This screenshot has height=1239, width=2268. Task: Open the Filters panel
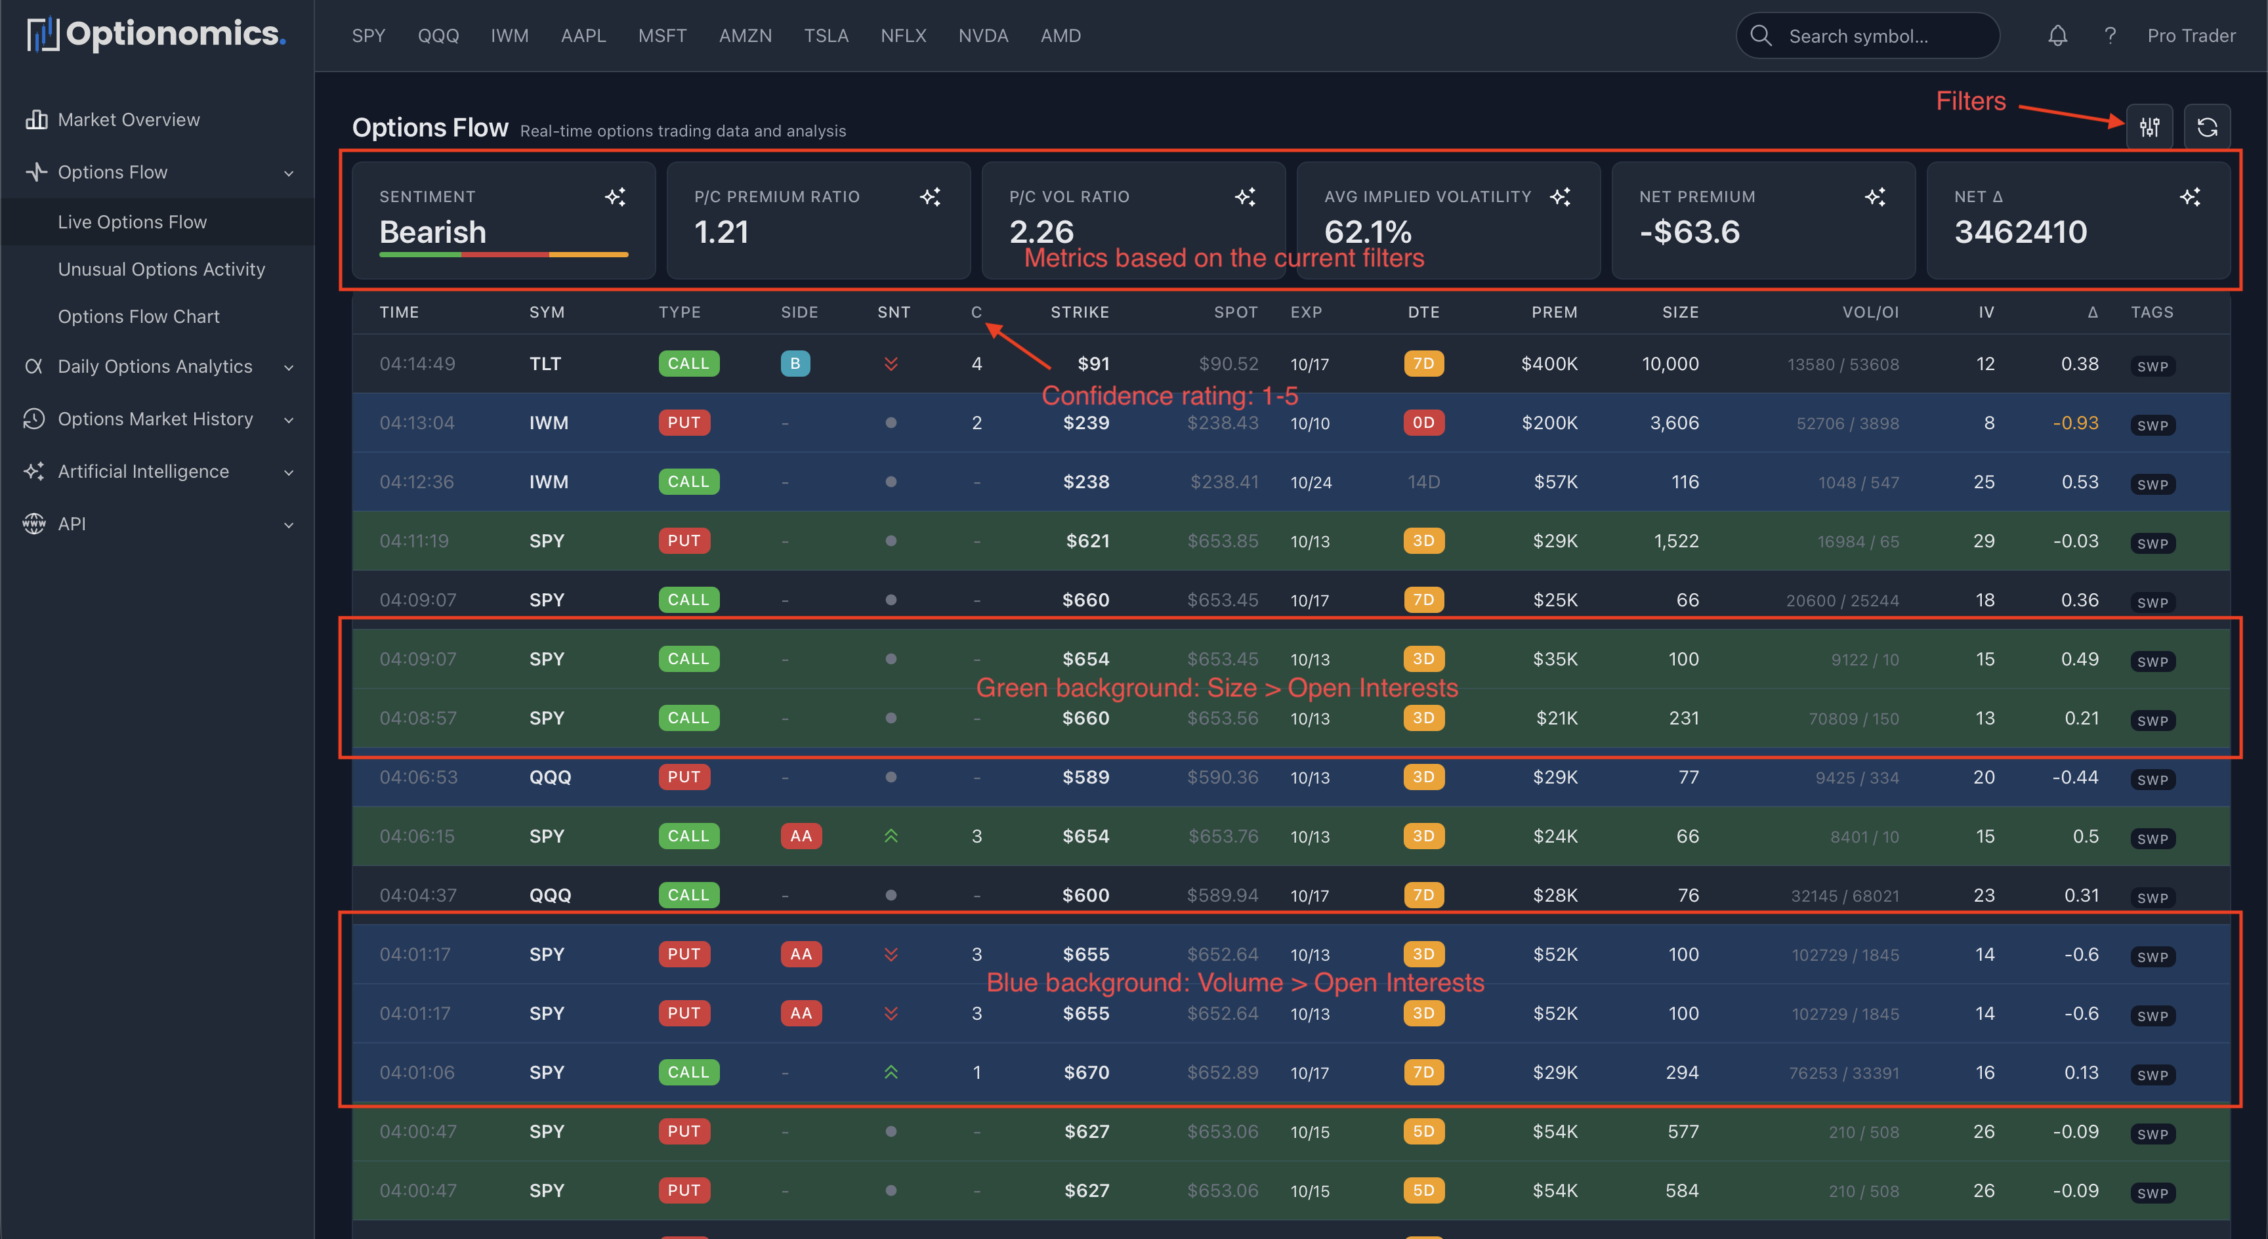2150,127
